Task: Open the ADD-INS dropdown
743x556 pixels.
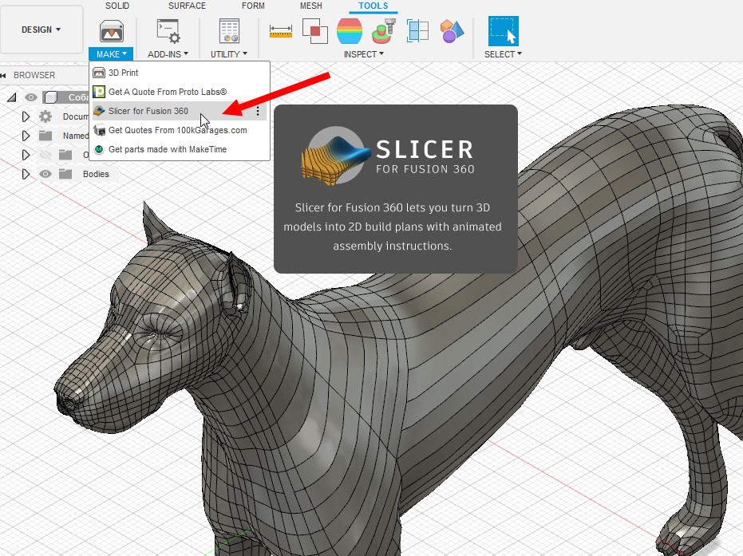Action: 168,54
